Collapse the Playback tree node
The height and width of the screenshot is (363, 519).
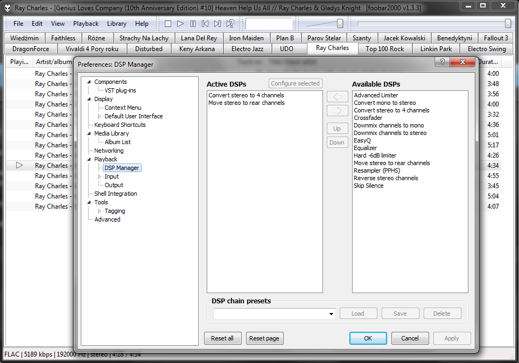pyautogui.click(x=89, y=159)
